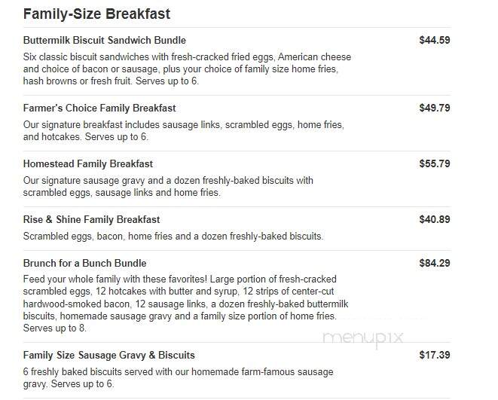
Task: Open Family Size Sausage Gravy & Biscuits
Action: click(x=109, y=355)
